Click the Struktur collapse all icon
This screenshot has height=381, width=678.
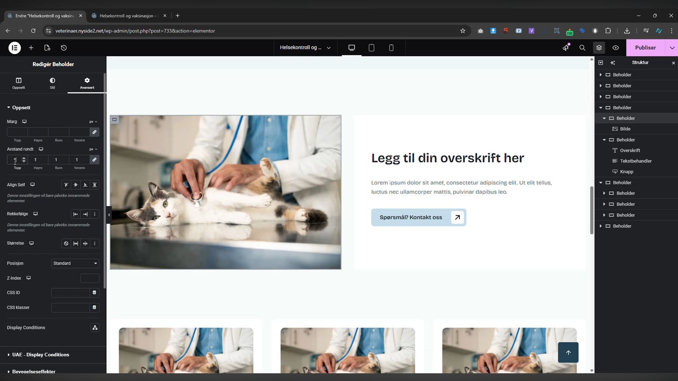[x=600, y=63]
